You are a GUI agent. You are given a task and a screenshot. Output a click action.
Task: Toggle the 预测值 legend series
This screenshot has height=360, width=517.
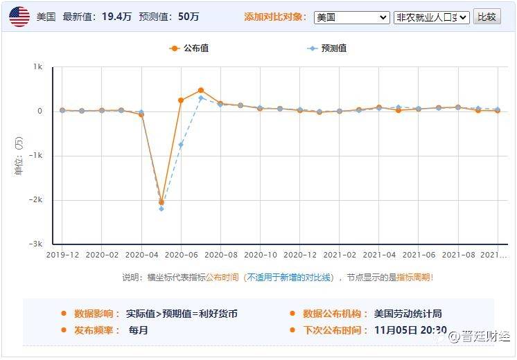pos(326,48)
